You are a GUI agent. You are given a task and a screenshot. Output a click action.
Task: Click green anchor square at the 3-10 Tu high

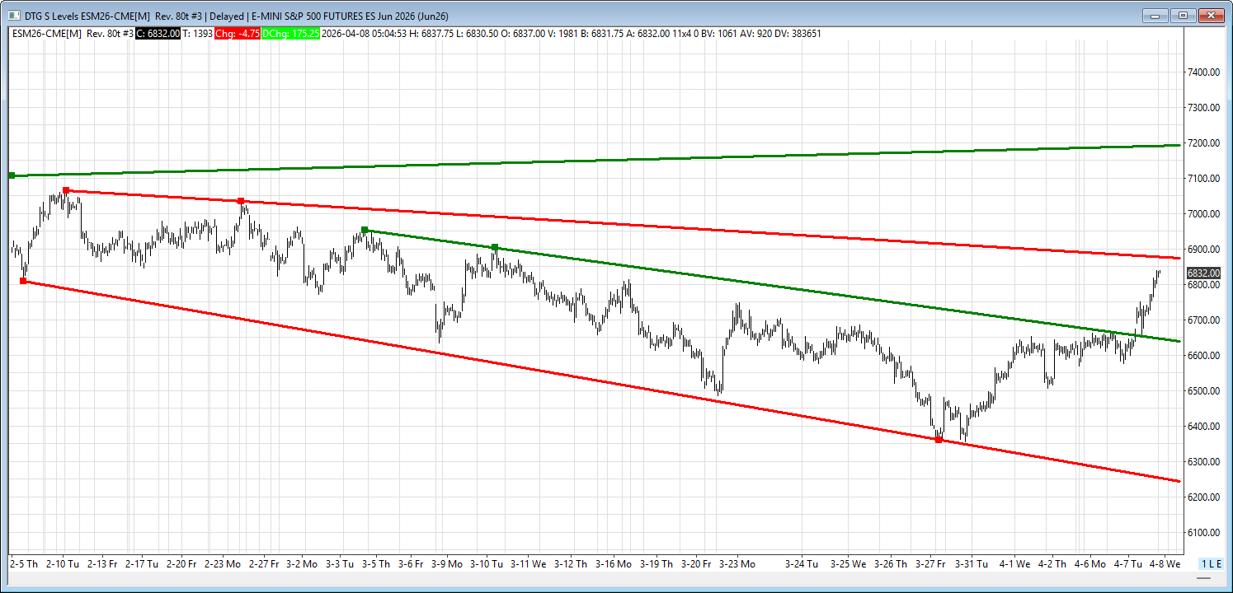point(495,247)
